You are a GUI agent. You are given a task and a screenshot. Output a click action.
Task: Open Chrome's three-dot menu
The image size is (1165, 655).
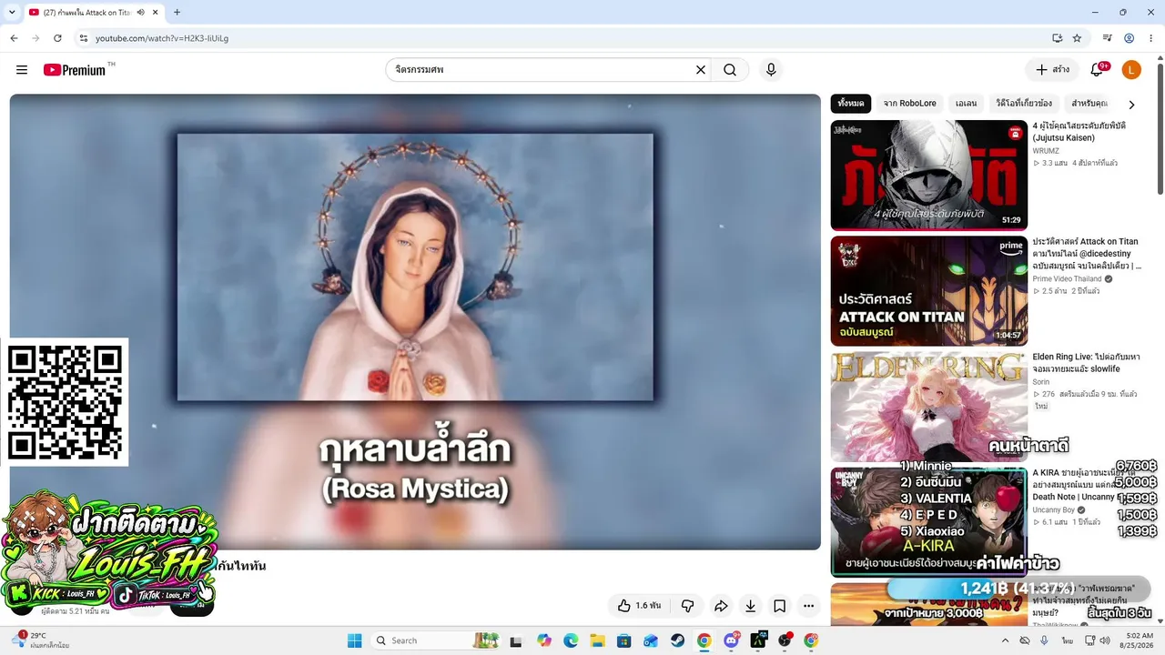(x=1151, y=38)
